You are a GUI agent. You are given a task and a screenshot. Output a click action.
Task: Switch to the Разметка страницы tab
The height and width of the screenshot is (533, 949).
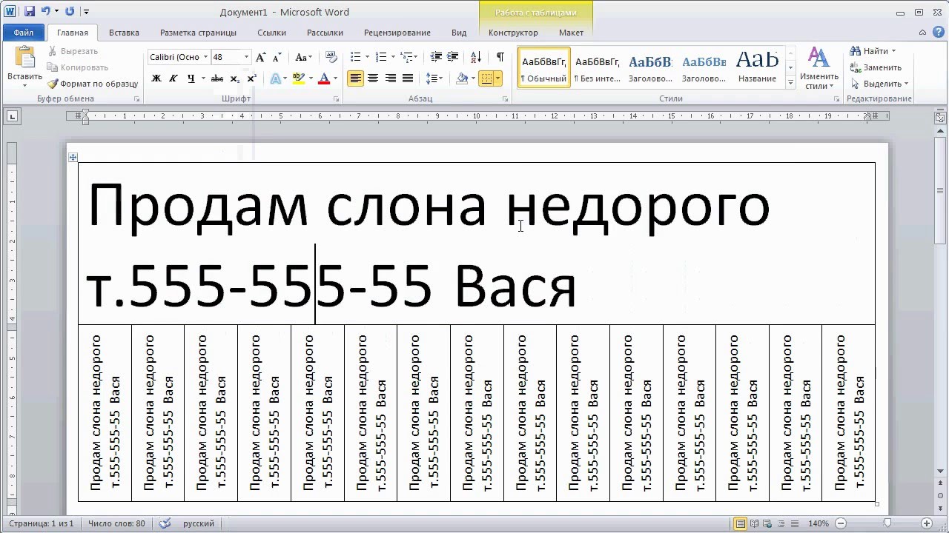tap(198, 33)
